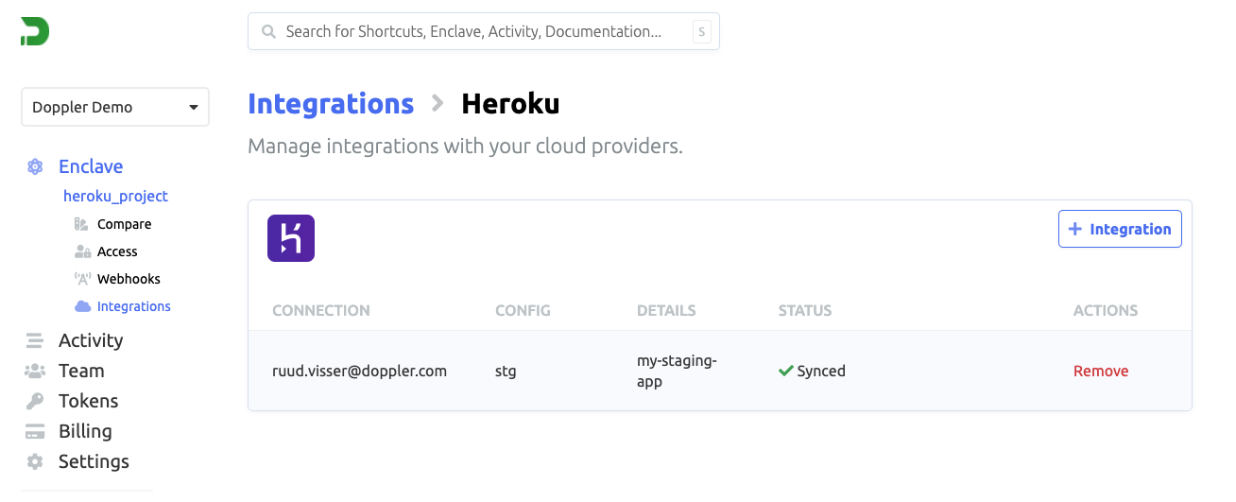Click the DETAILS column header

coord(666,310)
